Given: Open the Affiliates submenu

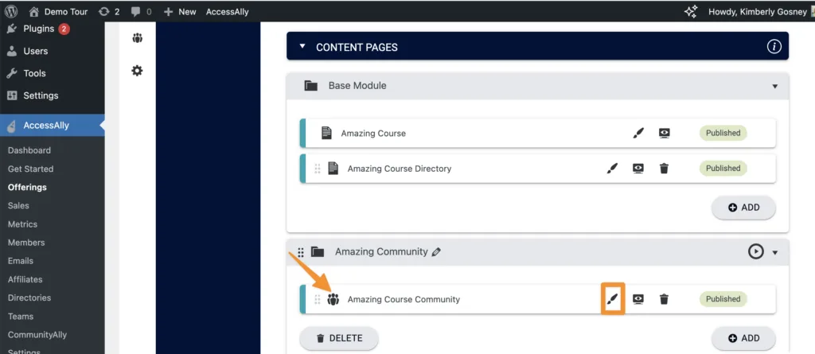Looking at the screenshot, I should (25, 280).
